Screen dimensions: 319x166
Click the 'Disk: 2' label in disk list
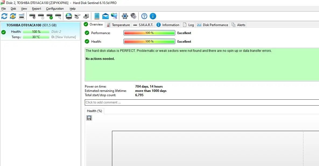[x=56, y=32]
